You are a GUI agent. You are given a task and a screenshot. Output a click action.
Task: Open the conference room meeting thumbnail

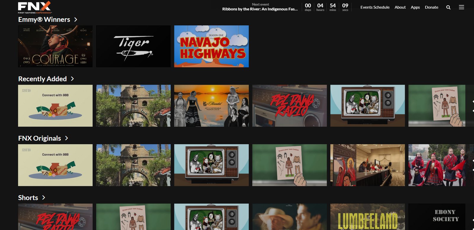[368, 165]
